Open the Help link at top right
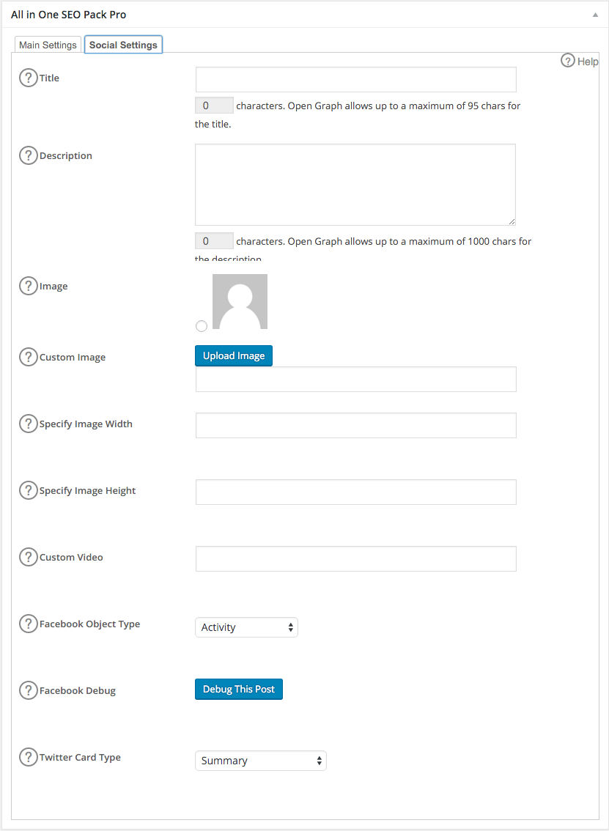Screen dimensions: 609x831 coord(580,62)
